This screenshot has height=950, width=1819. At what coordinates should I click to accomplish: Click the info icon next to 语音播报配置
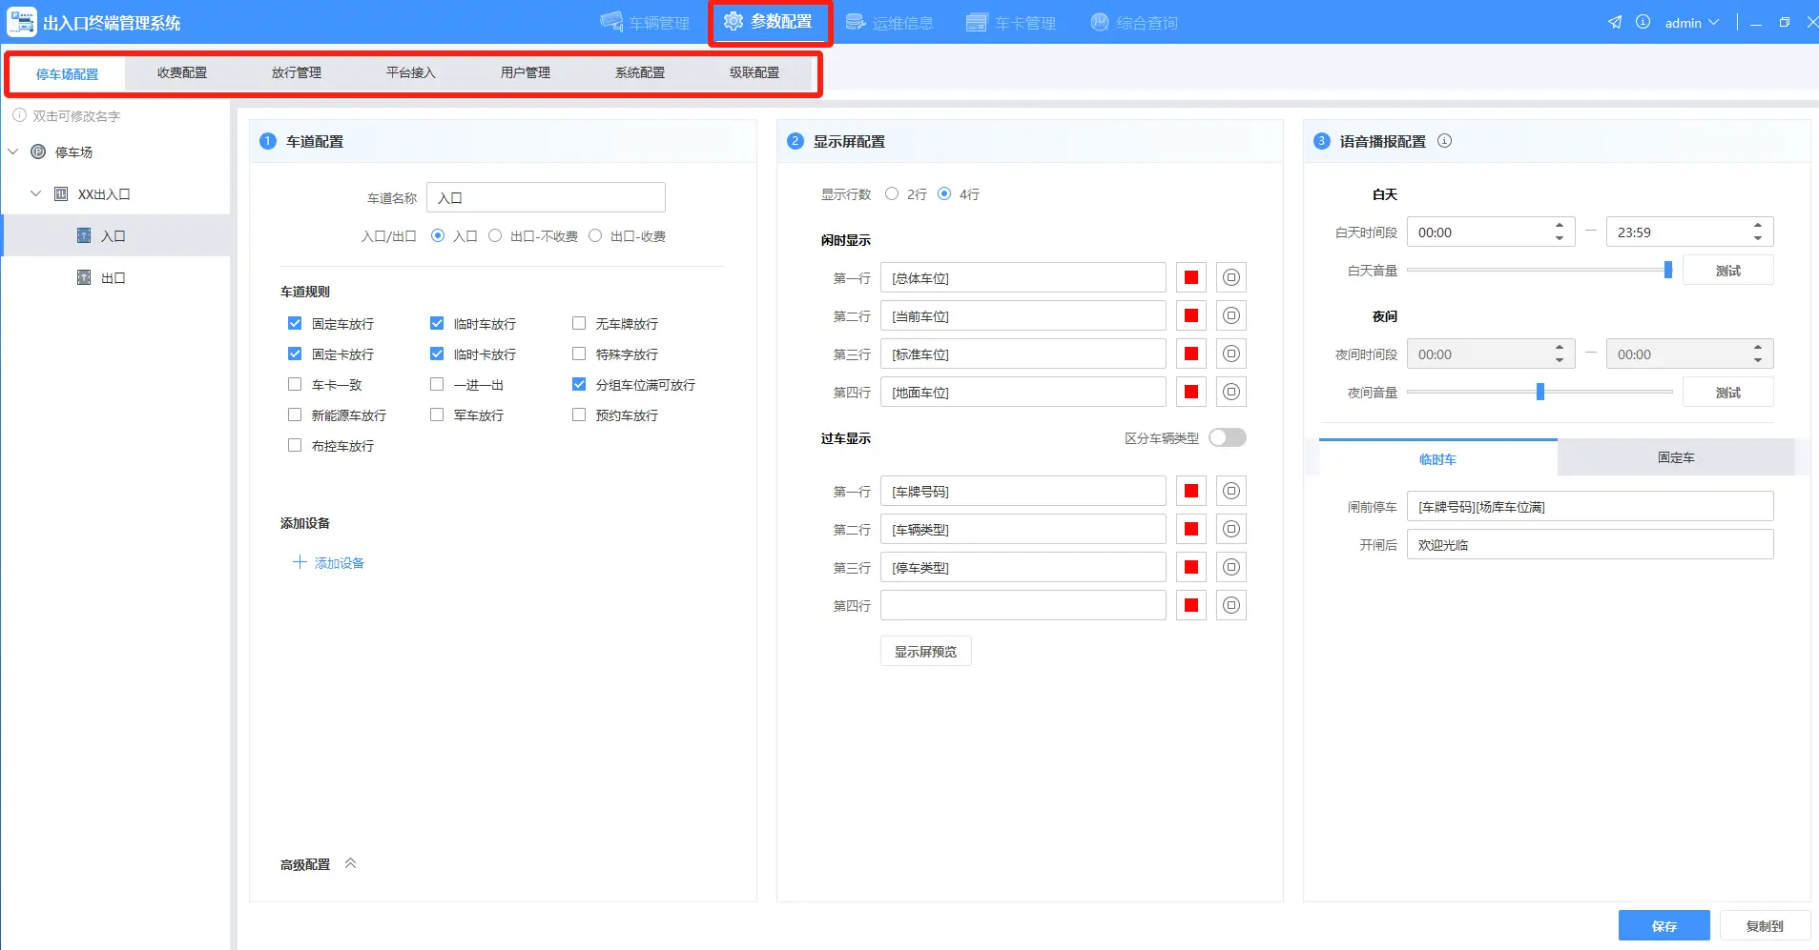[1444, 141]
